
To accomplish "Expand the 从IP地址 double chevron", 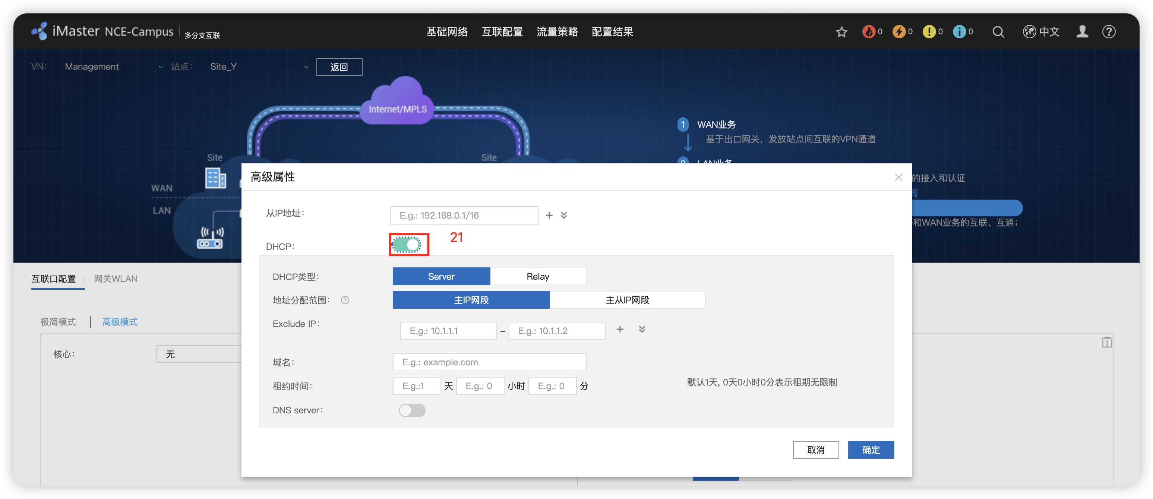I will [563, 215].
